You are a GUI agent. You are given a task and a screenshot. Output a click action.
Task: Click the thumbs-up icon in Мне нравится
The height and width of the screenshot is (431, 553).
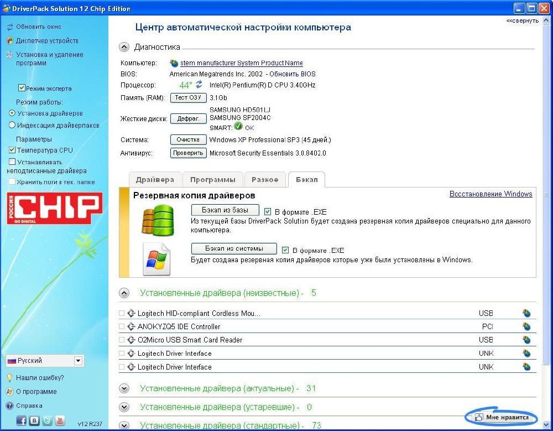click(x=478, y=417)
